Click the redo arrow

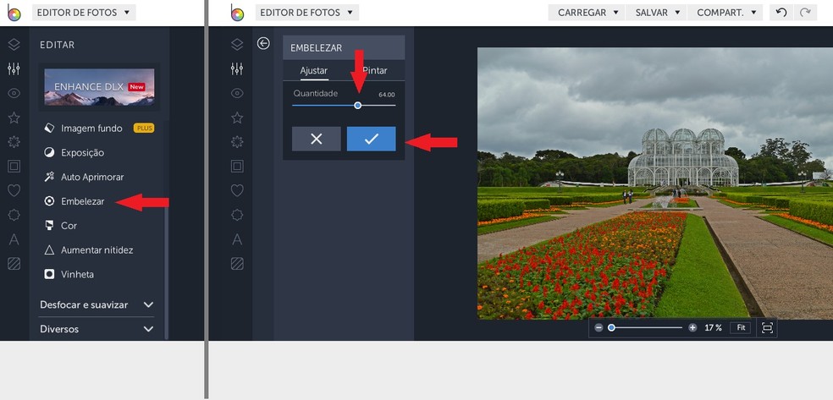pos(805,13)
